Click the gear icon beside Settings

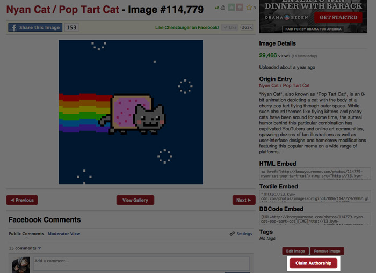[x=232, y=234]
